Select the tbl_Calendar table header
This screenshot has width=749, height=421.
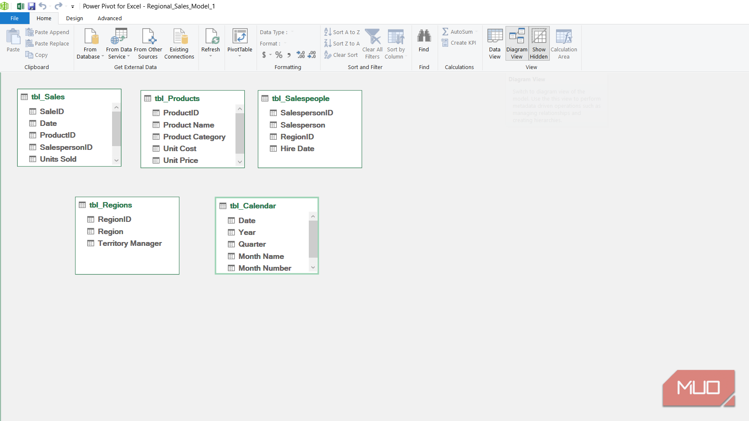pos(267,205)
